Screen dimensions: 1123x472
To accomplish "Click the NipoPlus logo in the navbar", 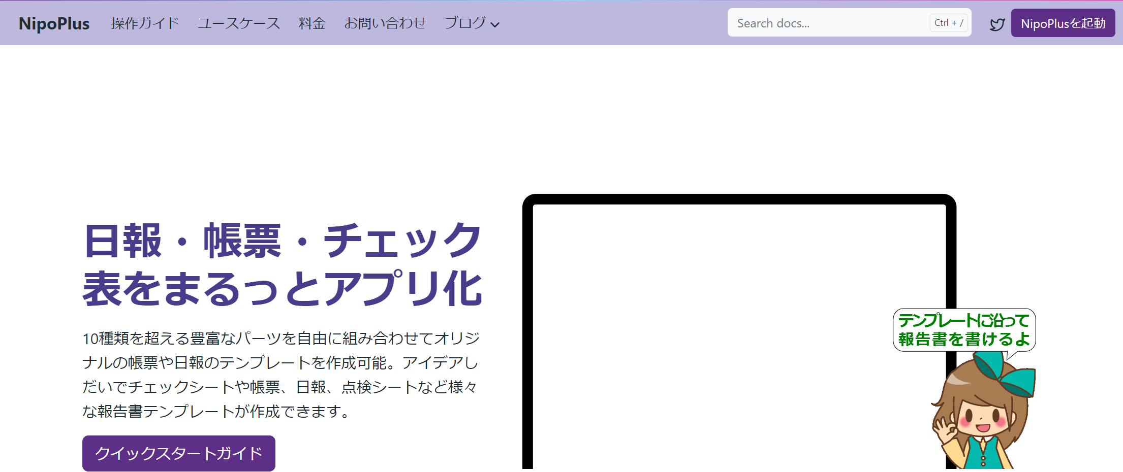I will point(54,23).
